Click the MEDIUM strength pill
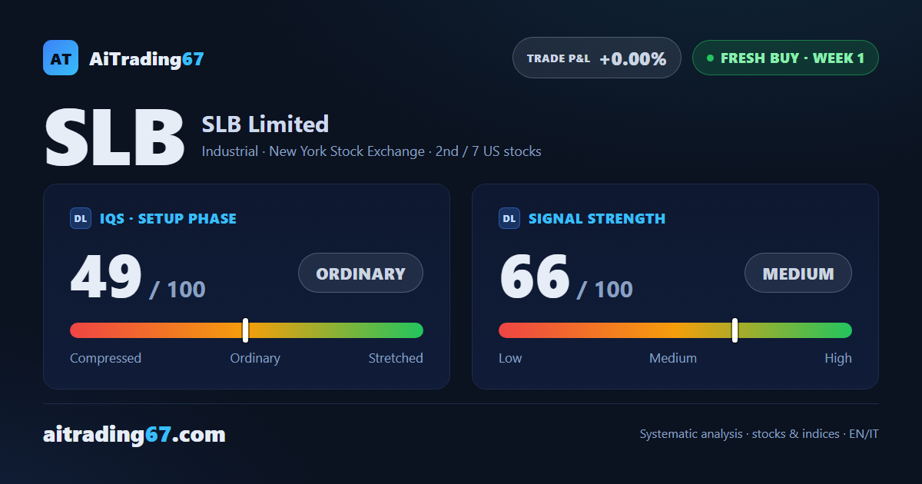This screenshot has width=922, height=484. pos(798,273)
